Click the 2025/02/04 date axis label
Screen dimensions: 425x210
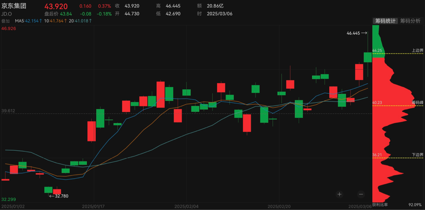pos(186,206)
